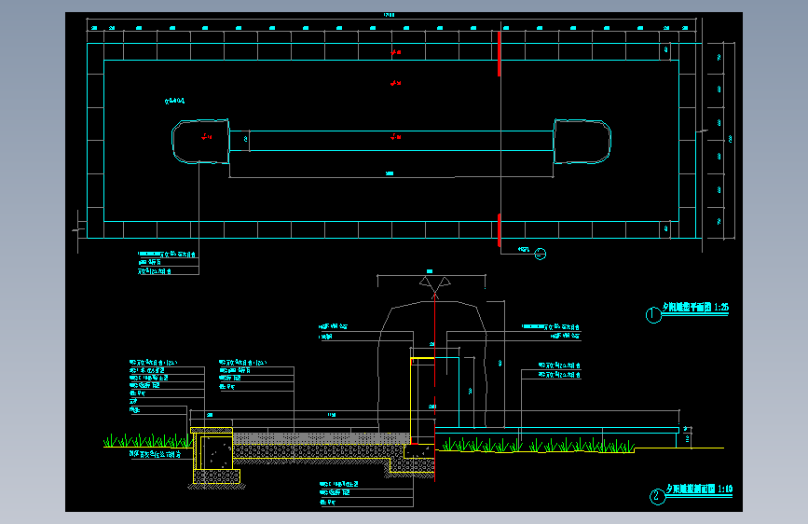Select the upper red section-cut mark in plan
808x524 pixels.
point(500,54)
